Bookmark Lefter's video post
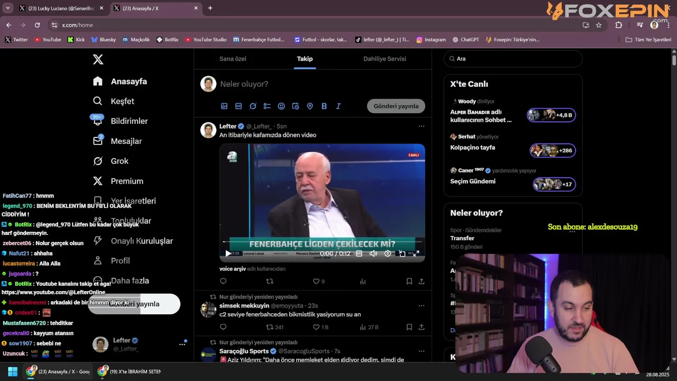Screen dimensions: 677x381 (409, 282)
